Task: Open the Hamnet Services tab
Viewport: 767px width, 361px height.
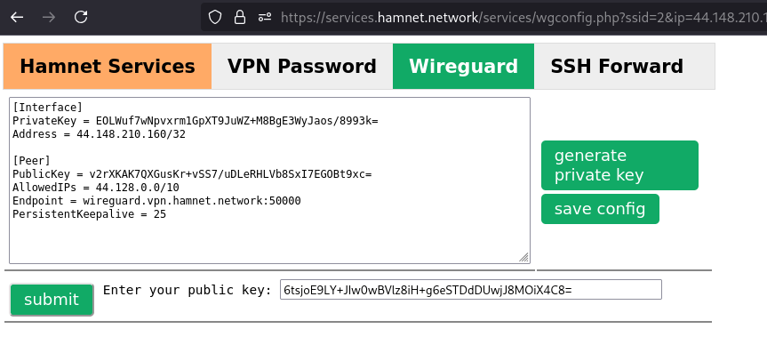Action: (108, 66)
